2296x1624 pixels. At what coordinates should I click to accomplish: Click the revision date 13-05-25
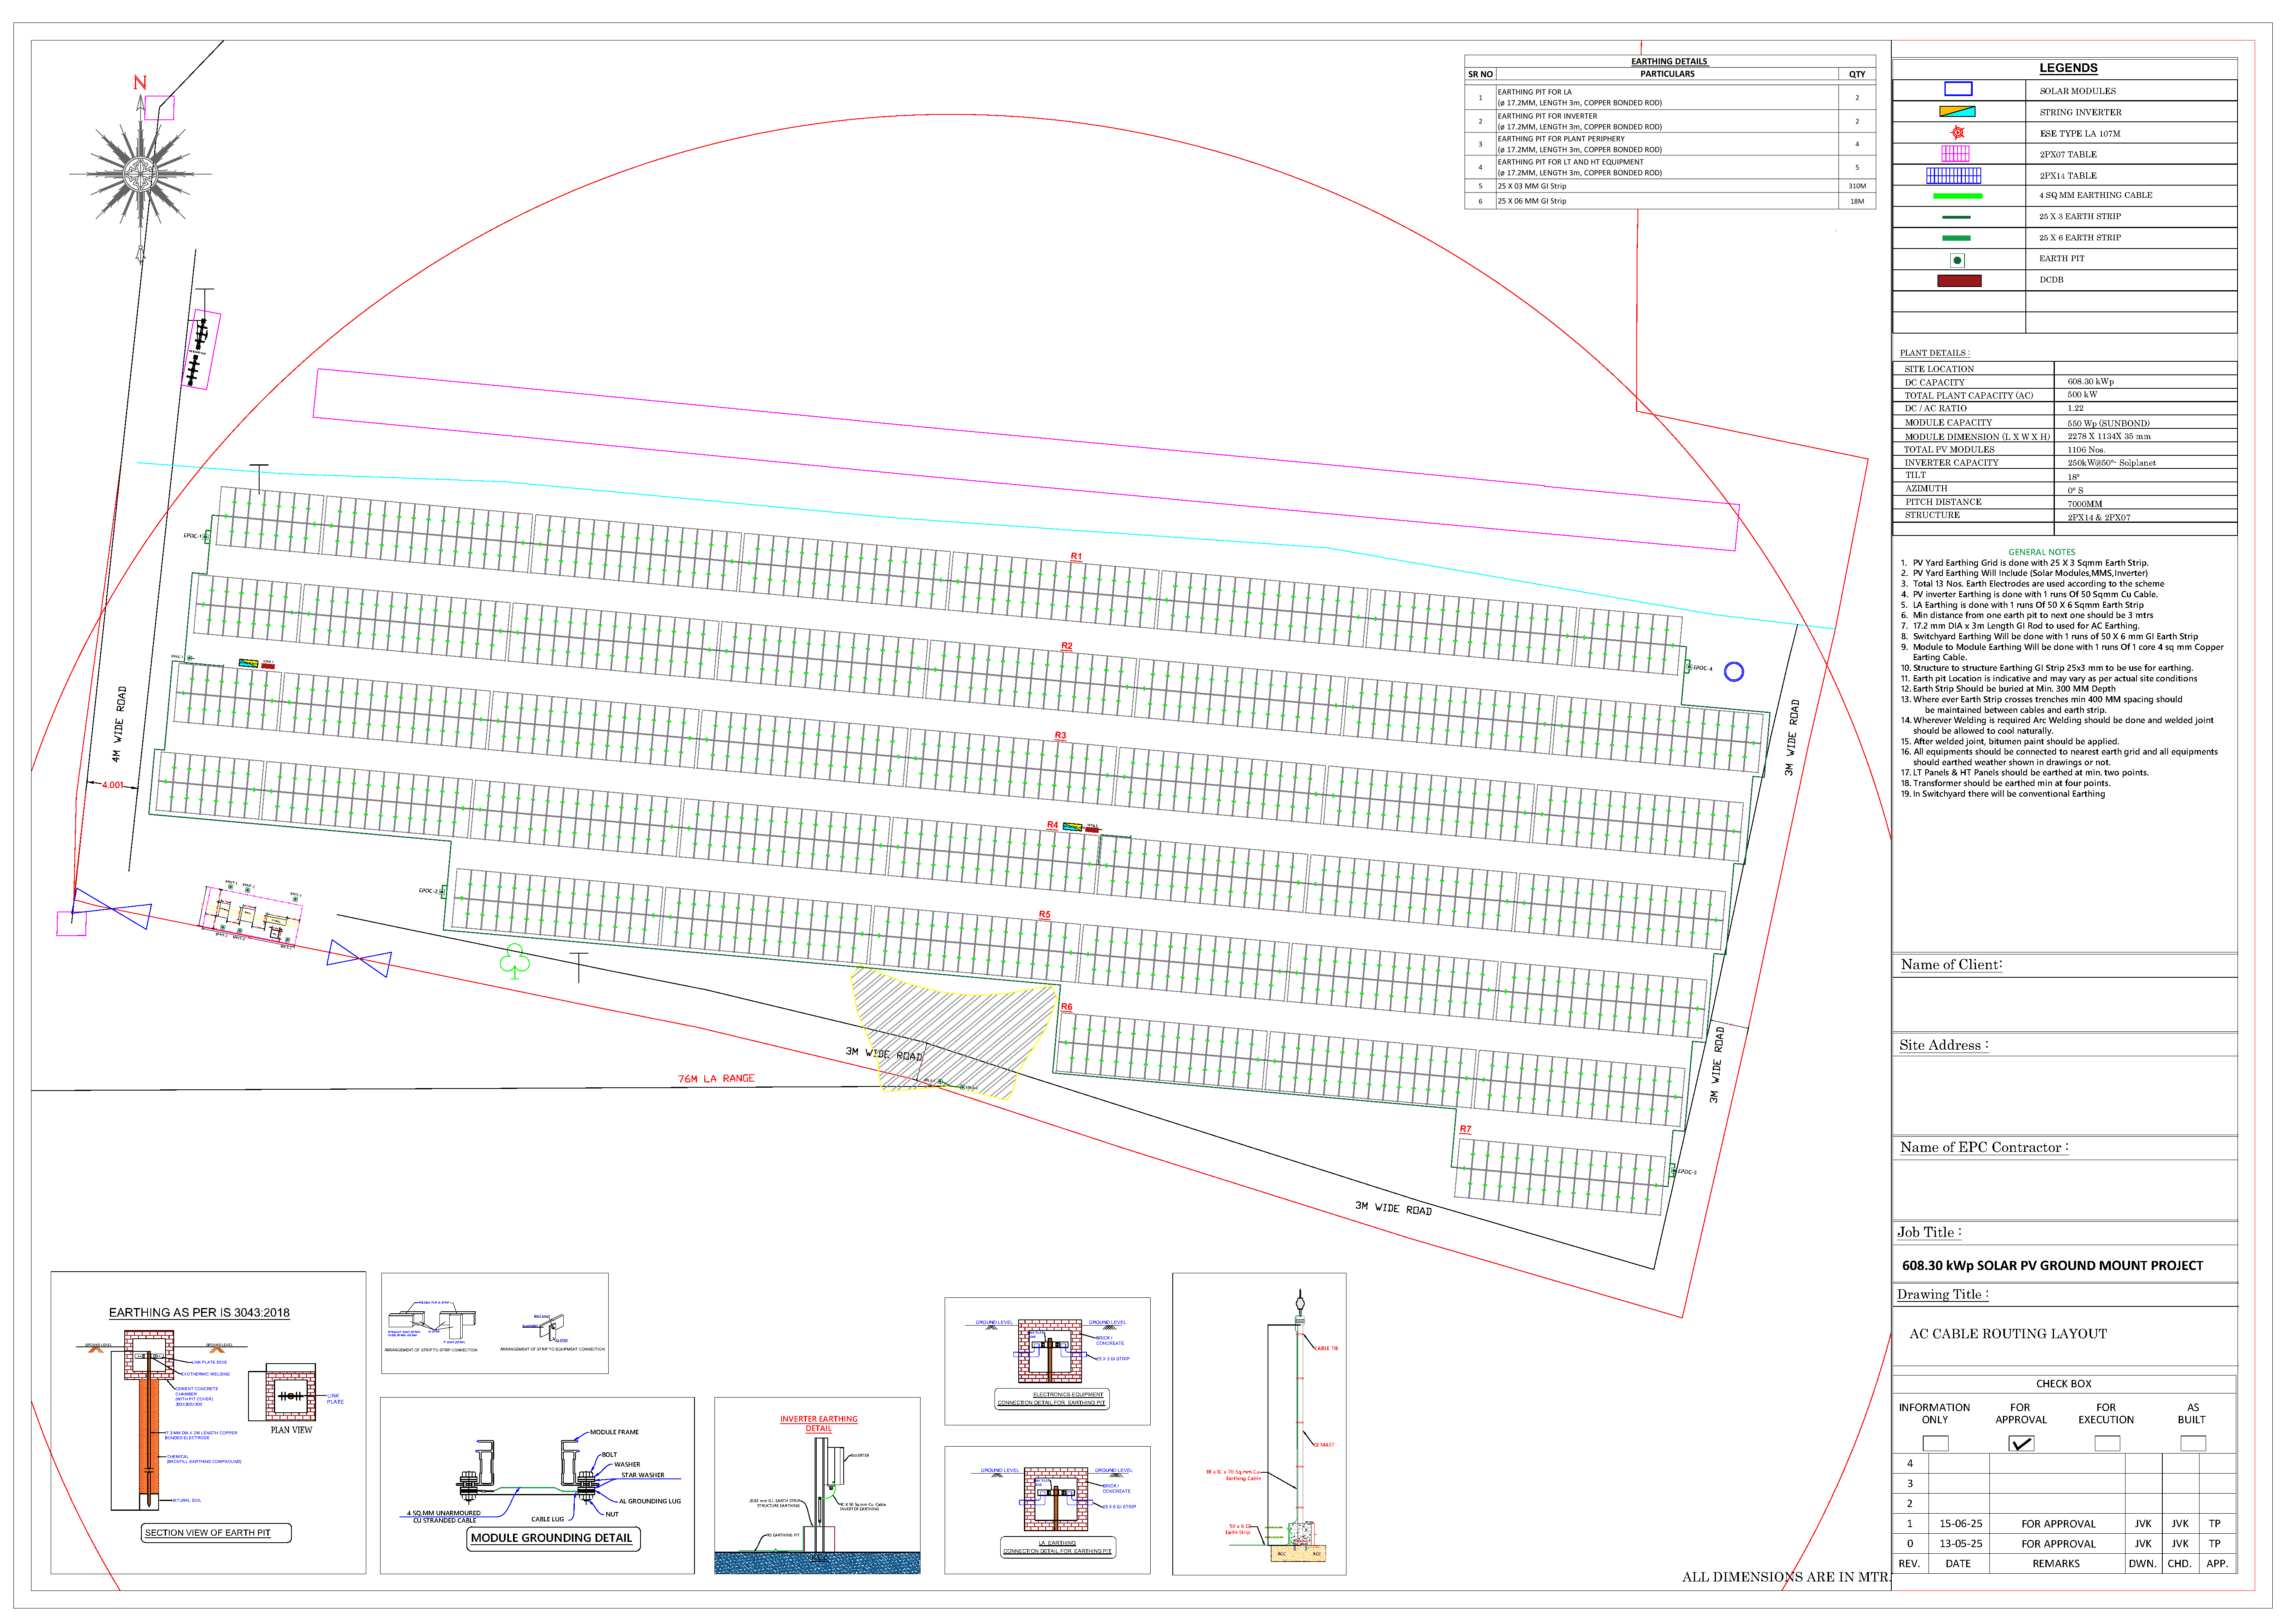[1960, 1544]
